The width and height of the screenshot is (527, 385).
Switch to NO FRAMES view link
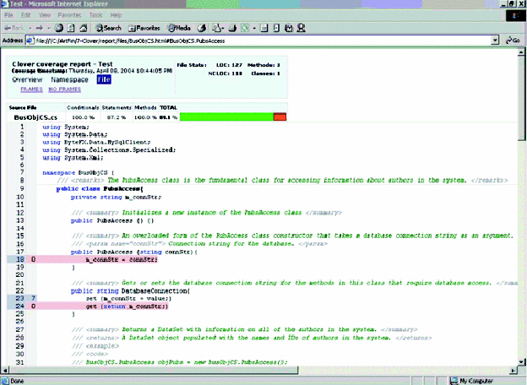[x=64, y=88]
